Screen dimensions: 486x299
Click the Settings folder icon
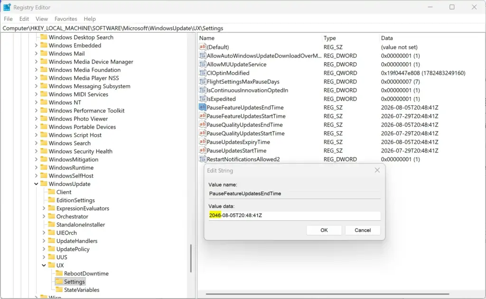(59, 281)
